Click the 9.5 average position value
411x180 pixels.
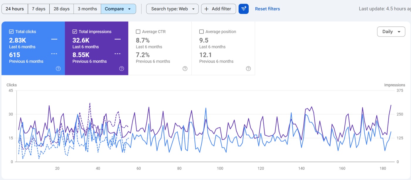click(x=204, y=40)
